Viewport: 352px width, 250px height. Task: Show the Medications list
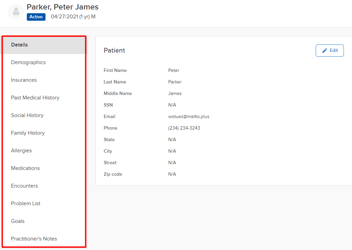point(25,168)
